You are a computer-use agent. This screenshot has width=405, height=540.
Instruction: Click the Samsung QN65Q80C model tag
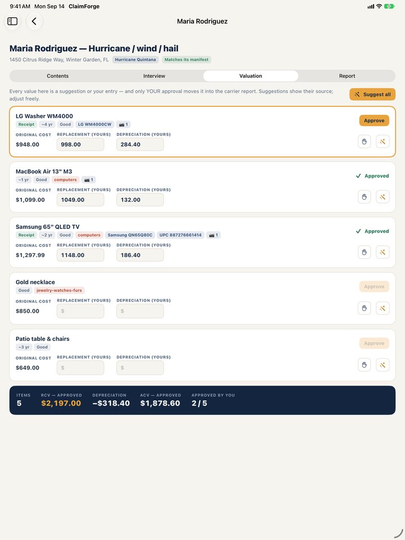point(130,235)
